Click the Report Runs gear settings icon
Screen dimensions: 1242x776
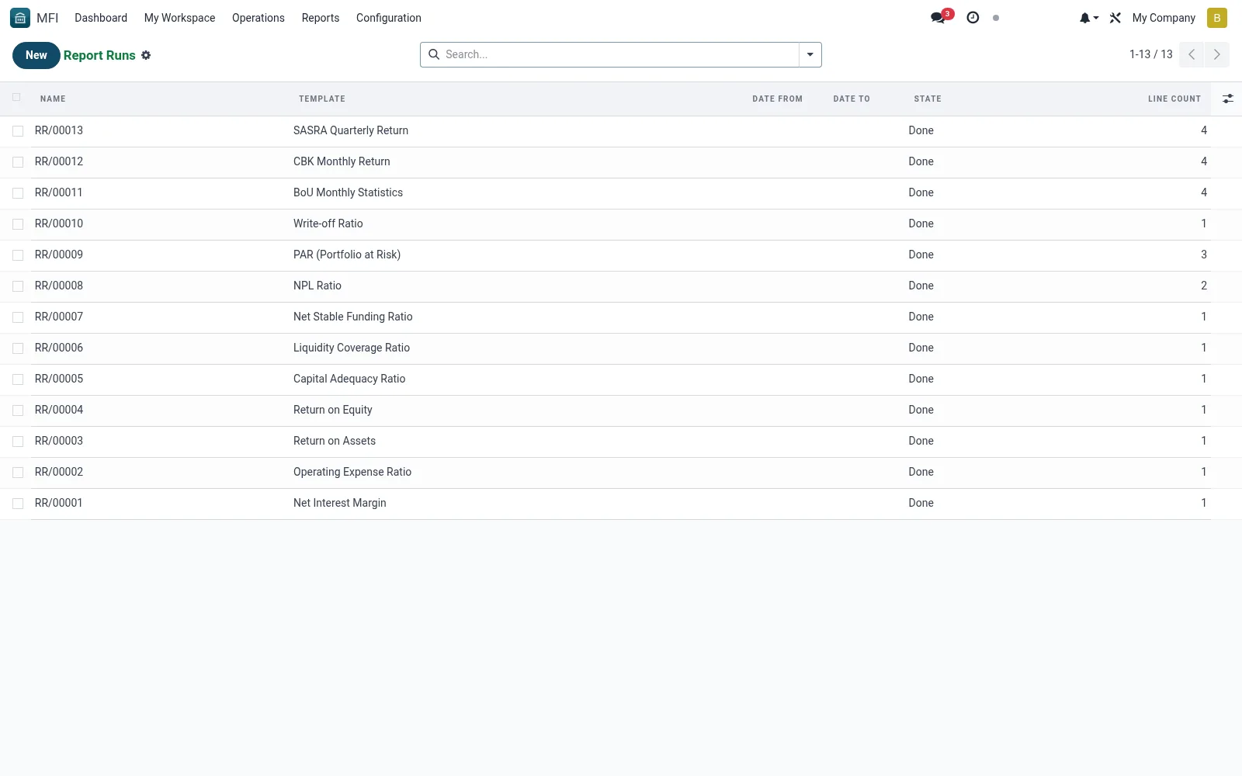tap(146, 55)
